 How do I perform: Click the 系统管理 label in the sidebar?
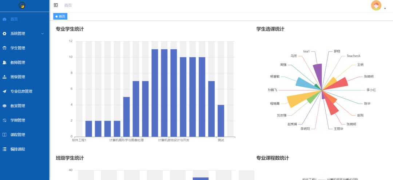18,34
